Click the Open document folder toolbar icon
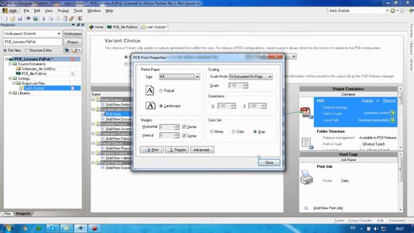414x233 pixels. 13,19
